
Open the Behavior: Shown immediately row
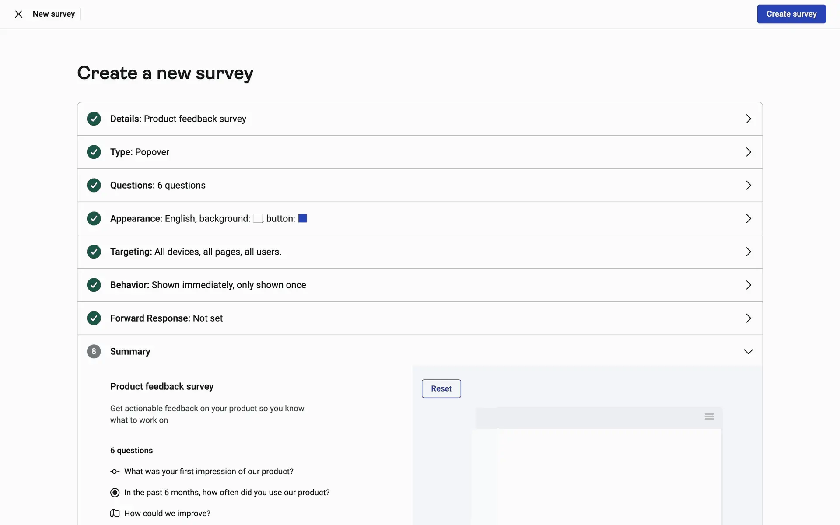[x=208, y=285]
